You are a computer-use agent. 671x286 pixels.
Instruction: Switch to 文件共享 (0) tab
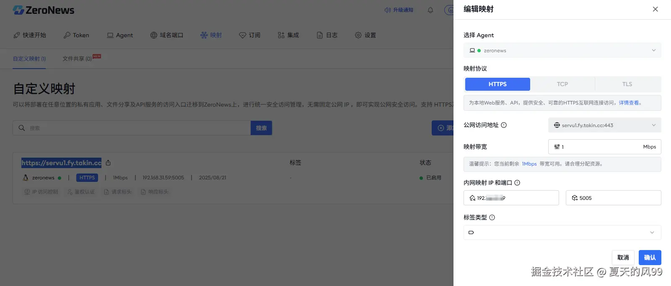tap(77, 59)
